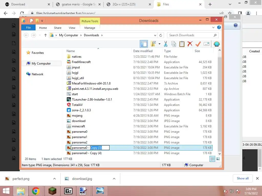The image size is (262, 196).
Task: Click the Explorer Back navigation arrow
Action: coord(26,35)
